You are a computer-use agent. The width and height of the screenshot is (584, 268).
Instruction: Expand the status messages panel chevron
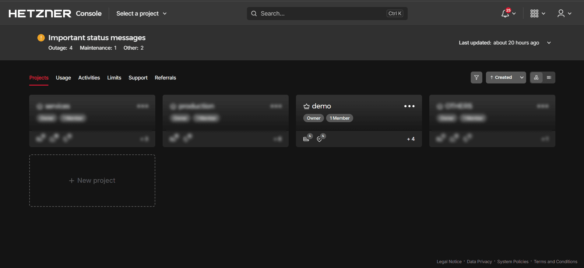point(549,43)
